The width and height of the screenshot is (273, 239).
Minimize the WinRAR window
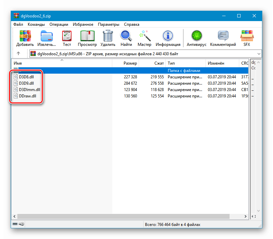[224, 16]
